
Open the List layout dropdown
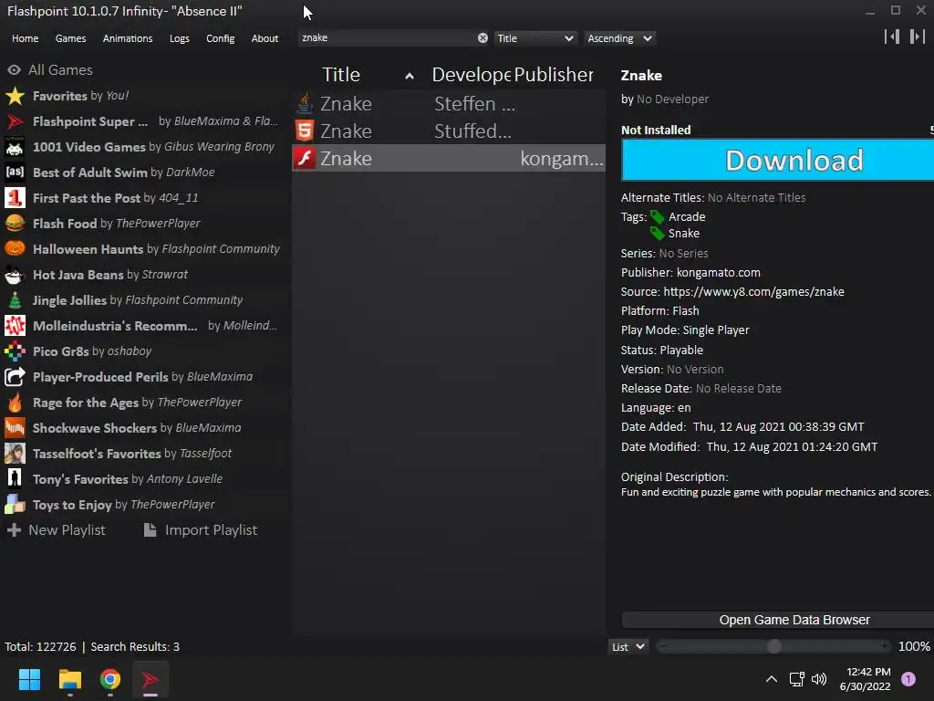pos(628,647)
